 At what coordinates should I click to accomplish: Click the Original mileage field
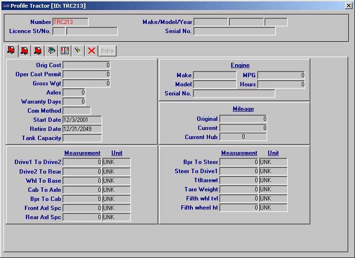pos(243,119)
